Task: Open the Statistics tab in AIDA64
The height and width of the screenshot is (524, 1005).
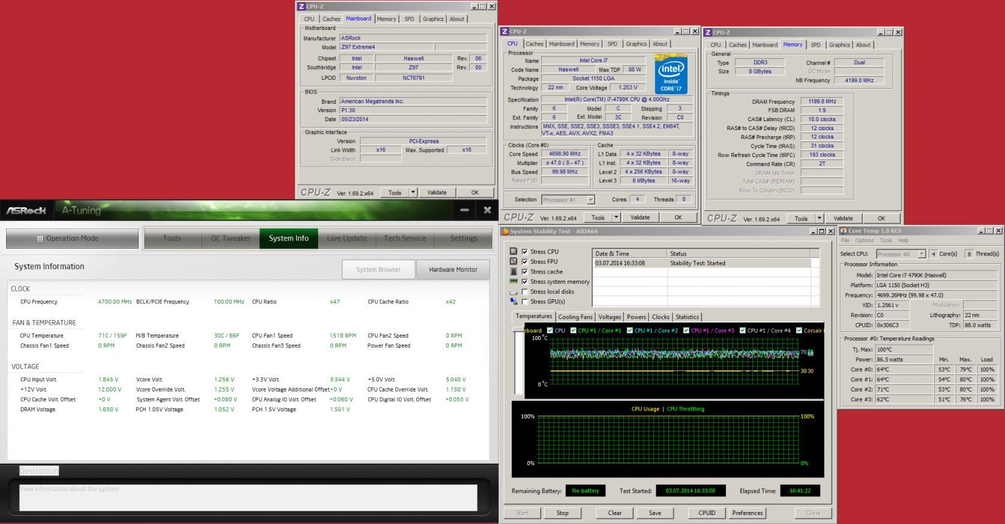Action: (x=687, y=317)
